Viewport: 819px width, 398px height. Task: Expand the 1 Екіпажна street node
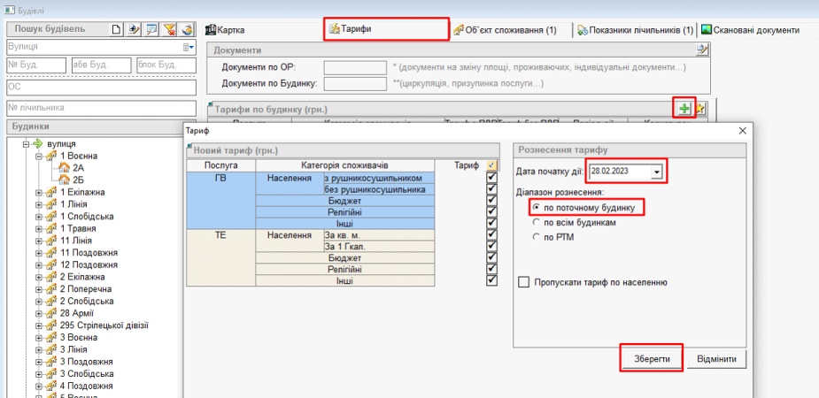click(38, 191)
